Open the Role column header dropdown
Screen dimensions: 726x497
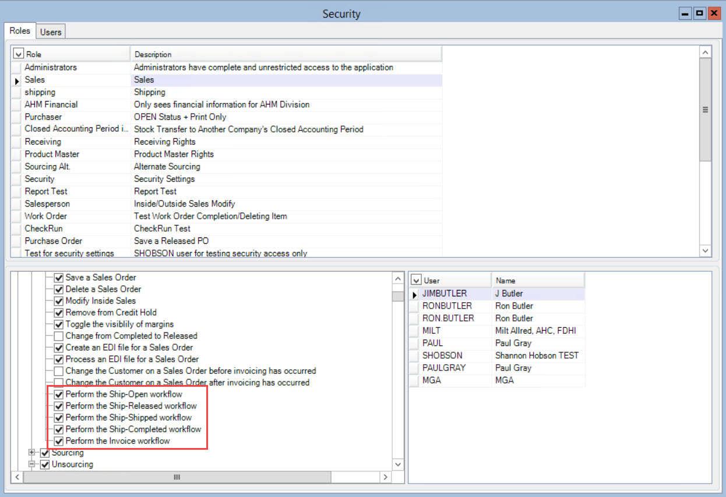coord(18,54)
